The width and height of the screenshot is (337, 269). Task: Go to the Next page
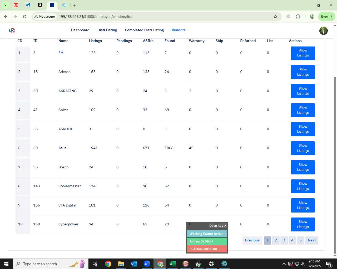click(x=312, y=240)
